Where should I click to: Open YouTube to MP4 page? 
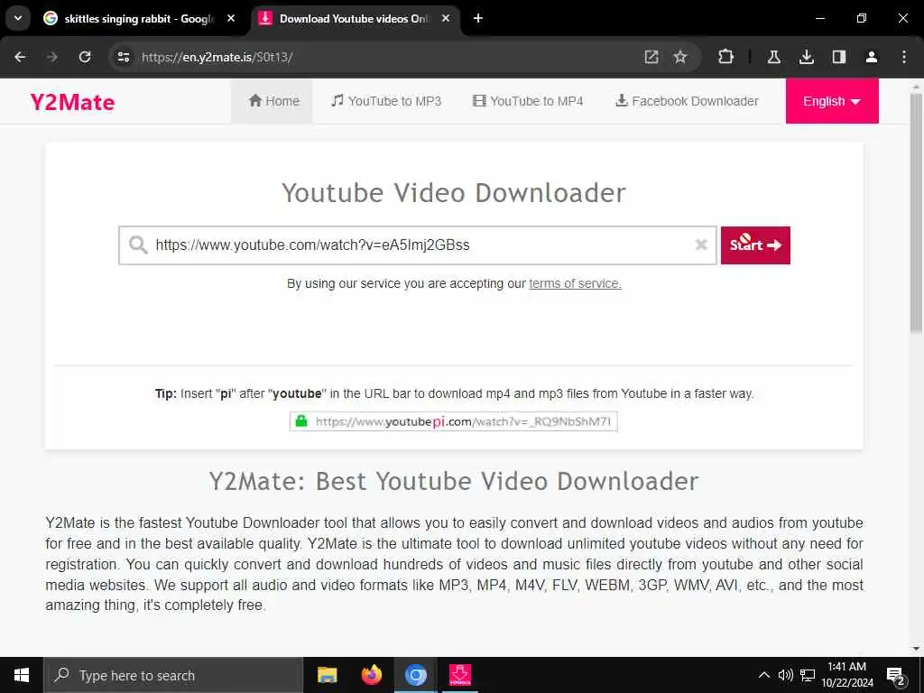click(527, 101)
